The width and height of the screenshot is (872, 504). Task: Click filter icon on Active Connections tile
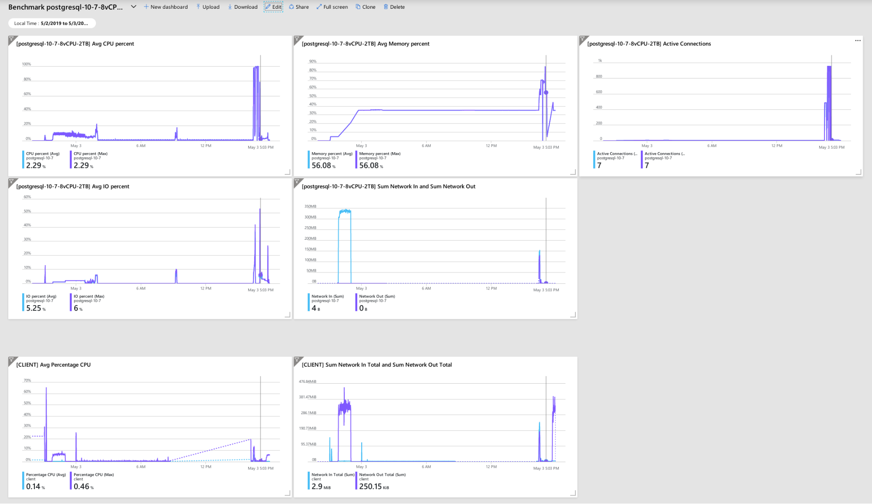[x=582, y=39]
